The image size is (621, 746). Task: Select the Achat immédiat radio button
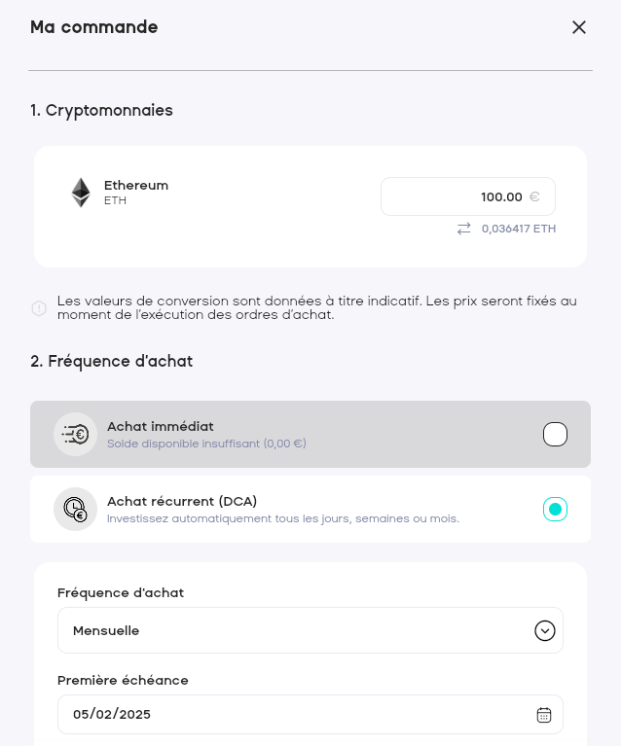tap(555, 434)
